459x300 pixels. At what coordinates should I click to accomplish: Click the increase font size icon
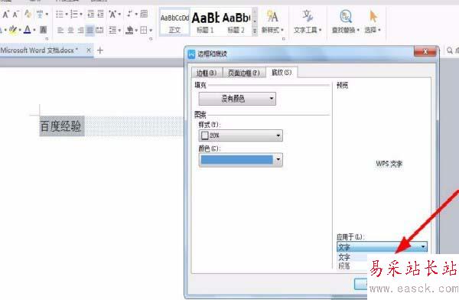coord(6,14)
